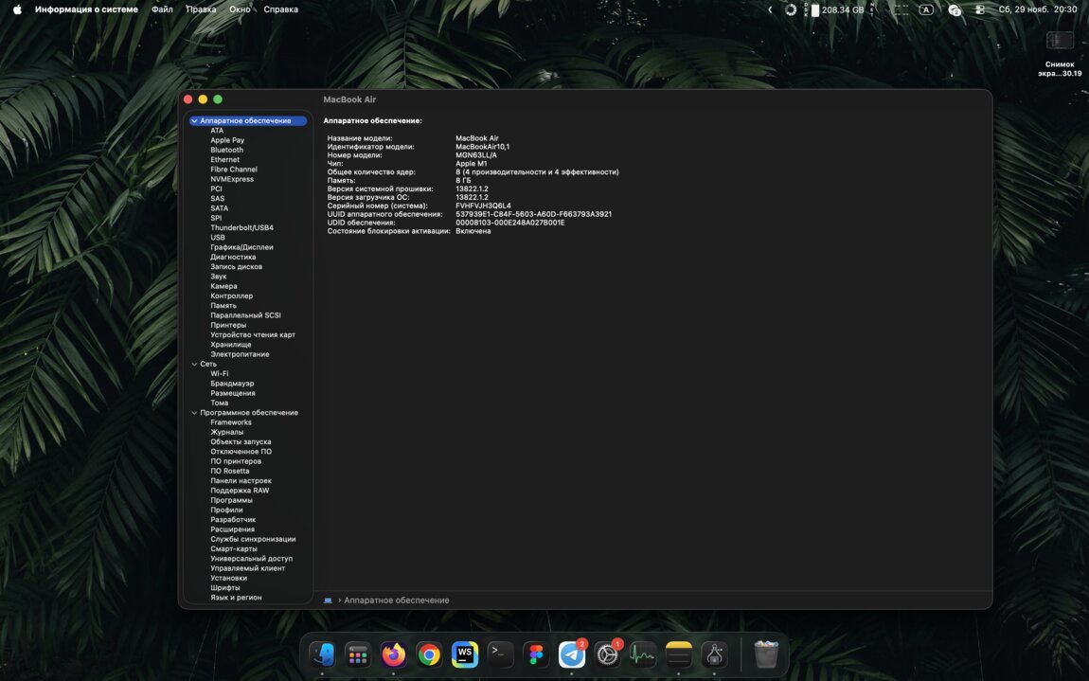
Task: Launch Terminal from the dock
Action: [500, 654]
